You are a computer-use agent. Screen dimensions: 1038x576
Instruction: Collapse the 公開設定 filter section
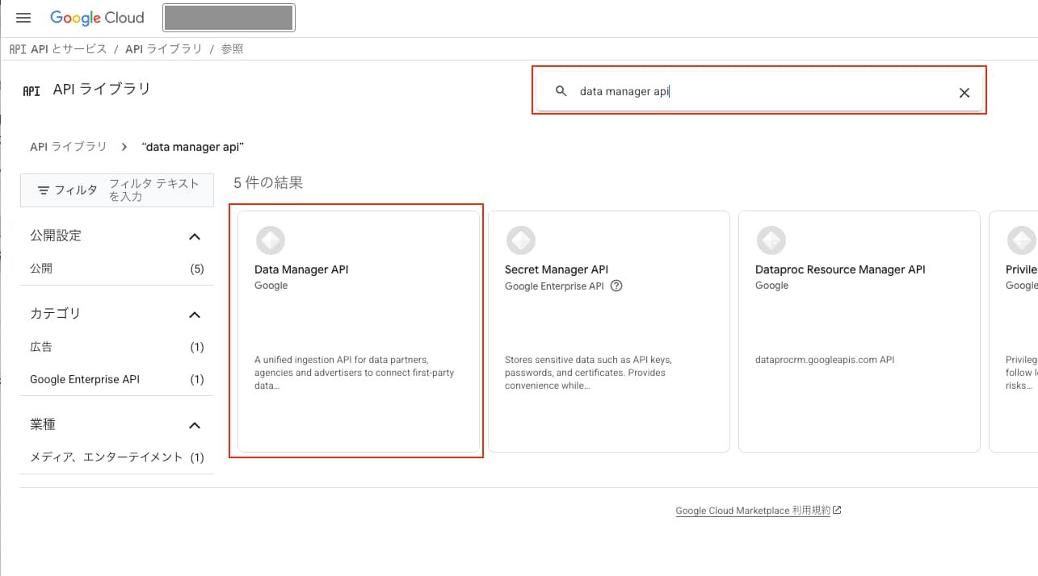194,236
